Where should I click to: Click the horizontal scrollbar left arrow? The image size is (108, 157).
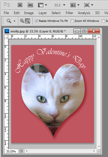(27, 151)
